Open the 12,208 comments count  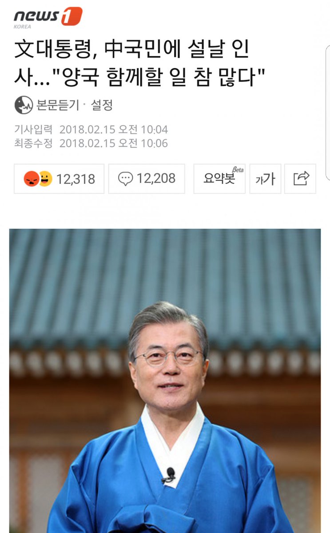156,179
